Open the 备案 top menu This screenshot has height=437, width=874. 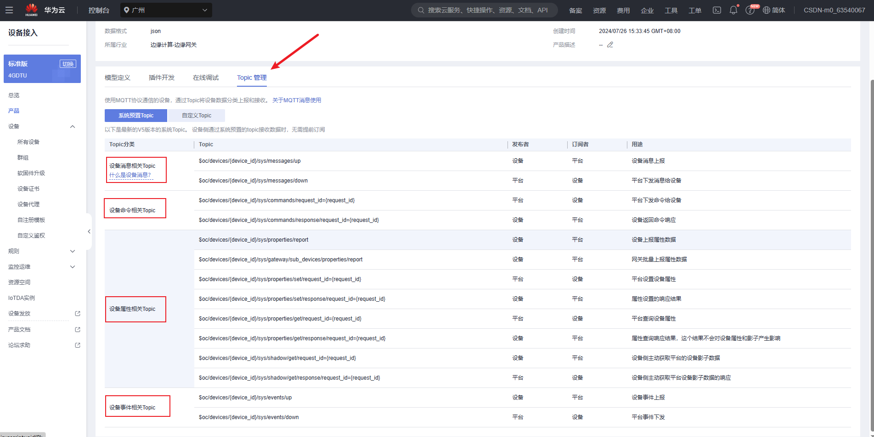click(x=575, y=10)
